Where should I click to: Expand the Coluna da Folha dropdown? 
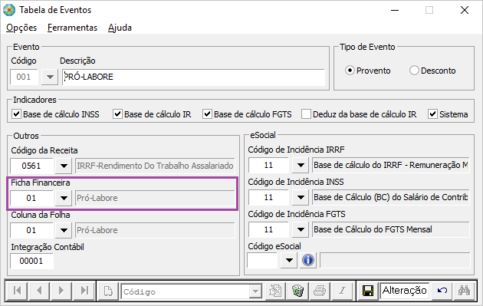point(64,230)
